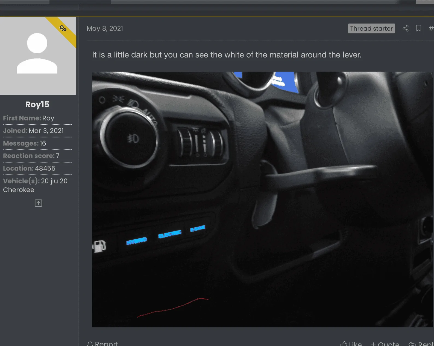Select the 'Messages: 16' text
This screenshot has height=346, width=434.
coord(24,143)
